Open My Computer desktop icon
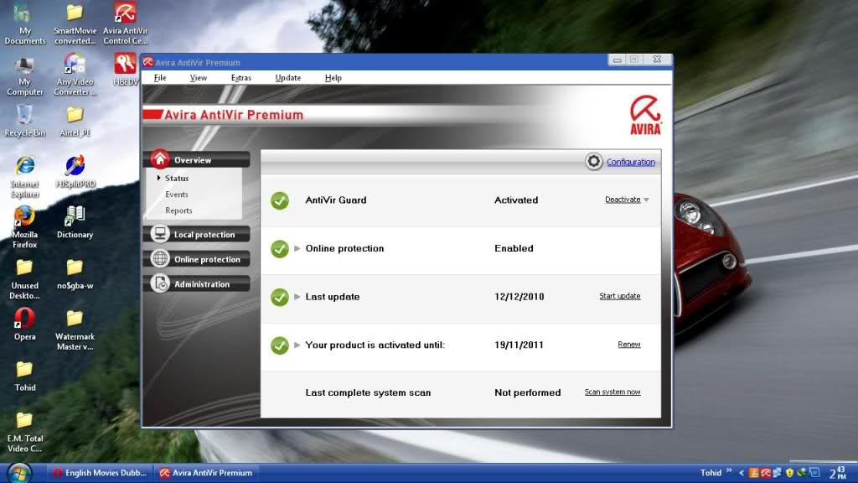 point(24,76)
